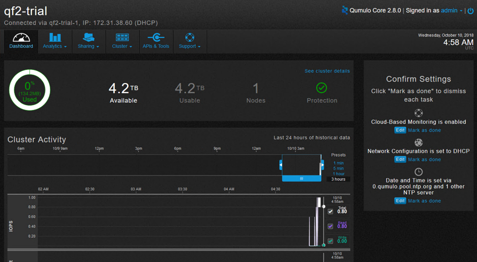This screenshot has width=477, height=262.
Task: Click the power icon in the top-right corner
Action: [x=470, y=11]
